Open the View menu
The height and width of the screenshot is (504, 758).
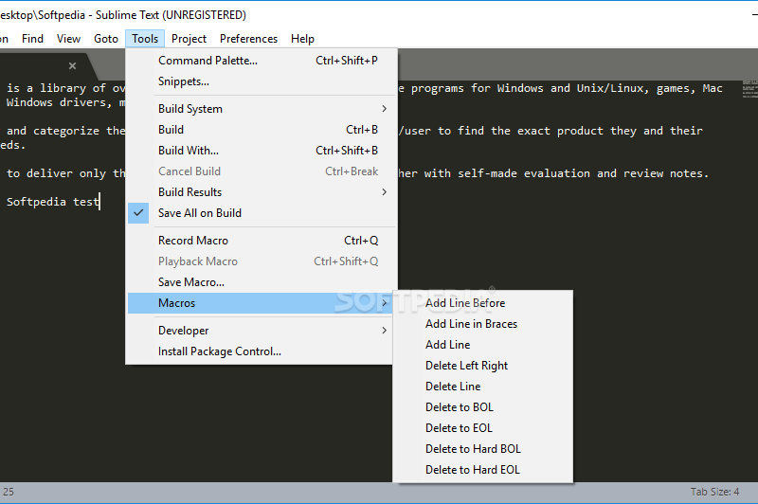point(68,39)
